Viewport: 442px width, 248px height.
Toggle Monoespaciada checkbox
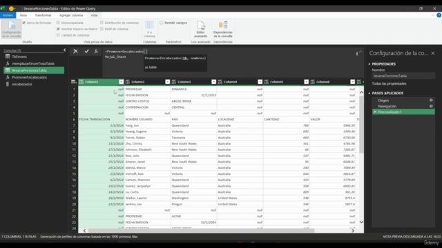[x=58, y=23]
